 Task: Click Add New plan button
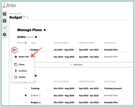point(76,65)
